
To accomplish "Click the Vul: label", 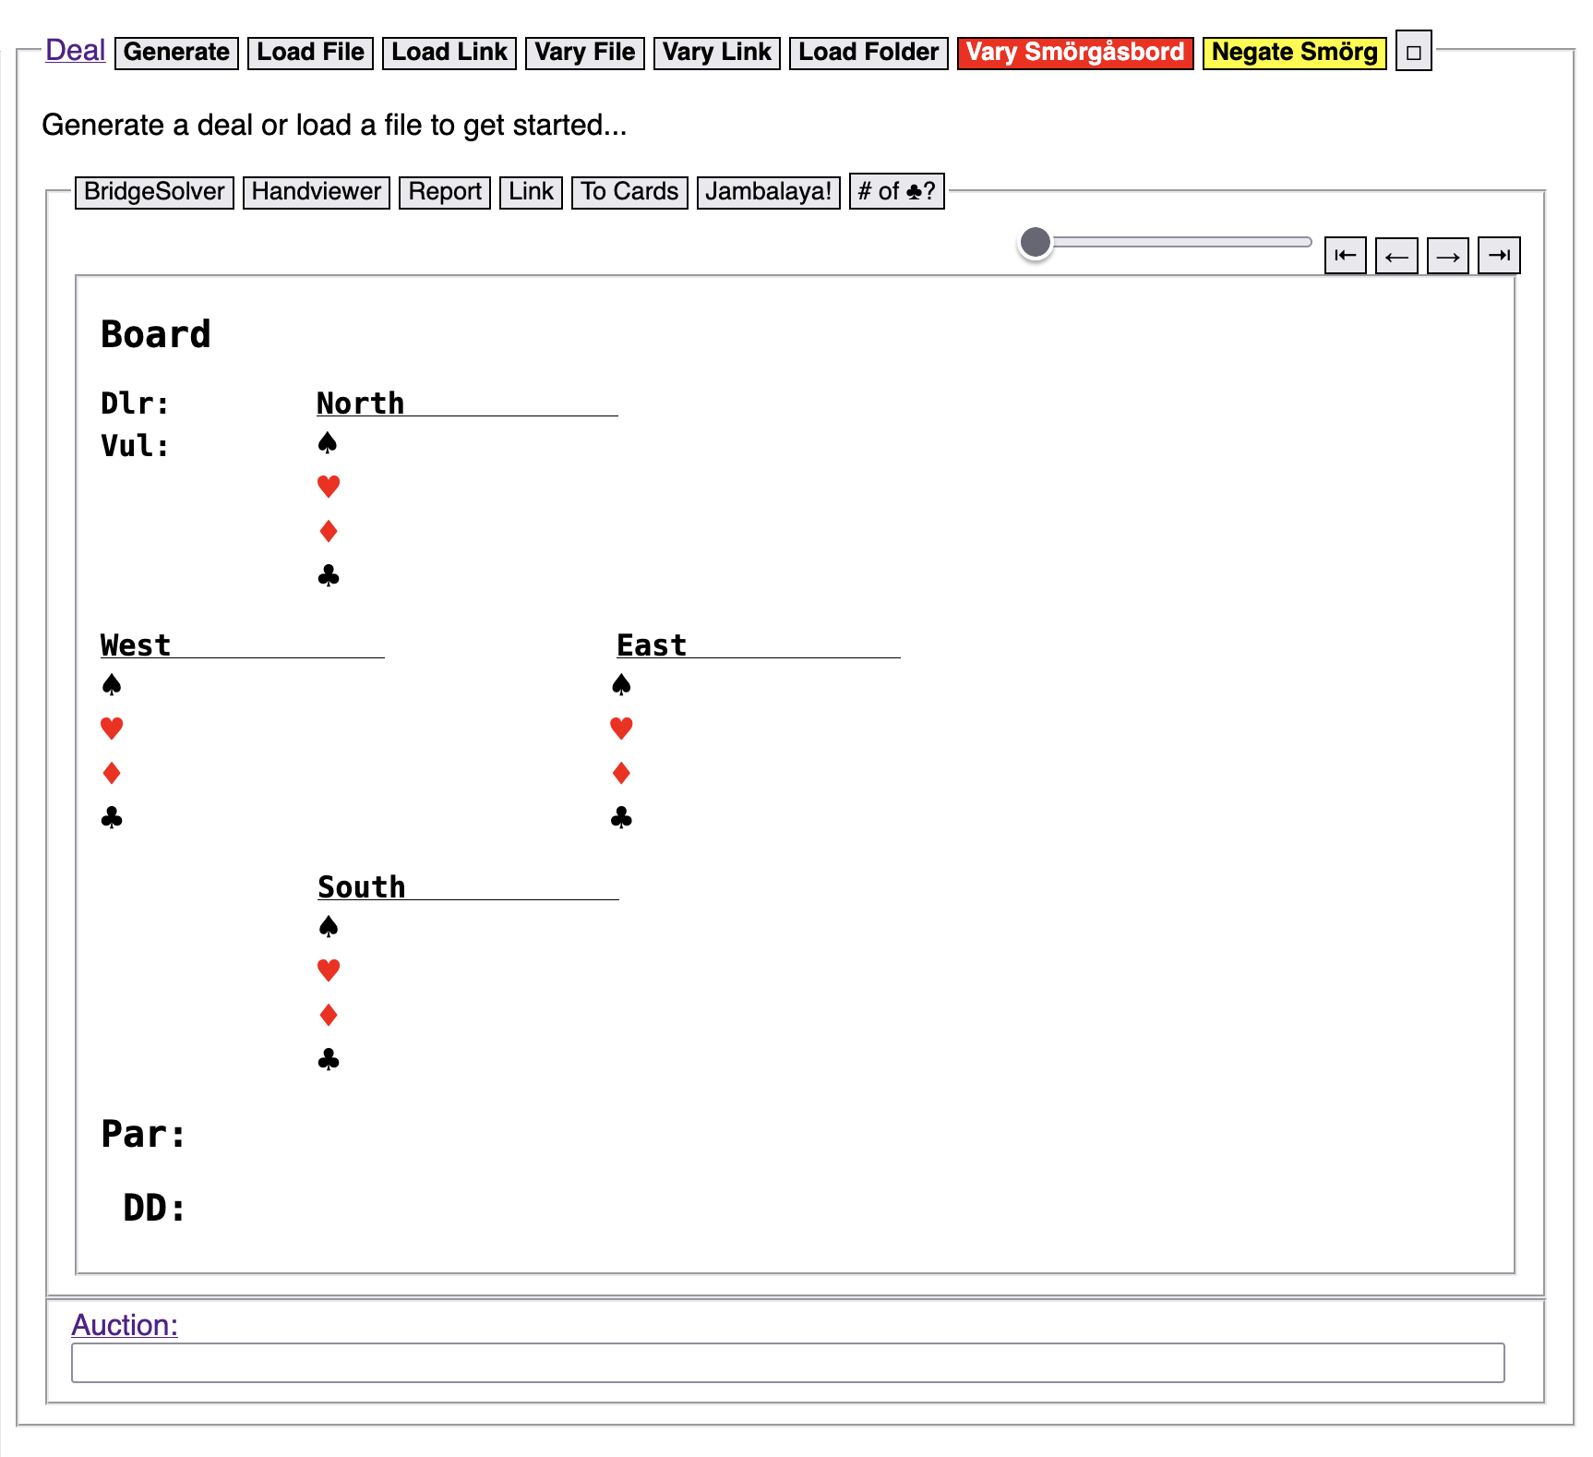I will (135, 446).
